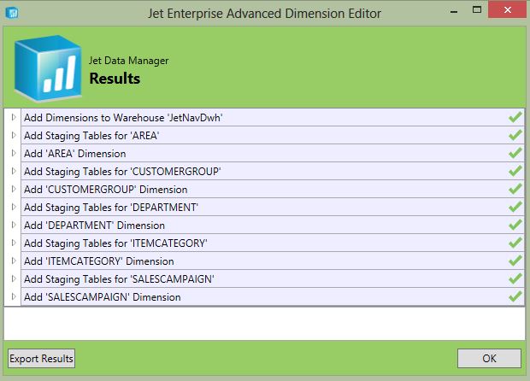The height and width of the screenshot is (381, 530).
Task: Expand 'Add Staging Tables for DEPARTMENT' row
Action: coord(14,207)
